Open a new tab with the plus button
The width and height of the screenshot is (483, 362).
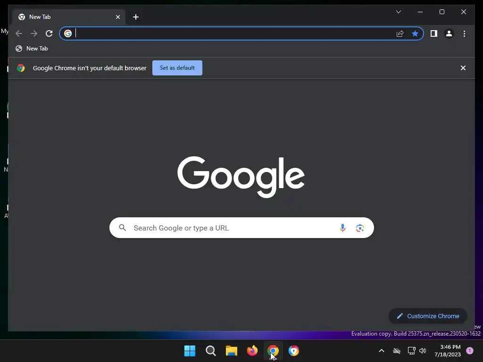[135, 17]
